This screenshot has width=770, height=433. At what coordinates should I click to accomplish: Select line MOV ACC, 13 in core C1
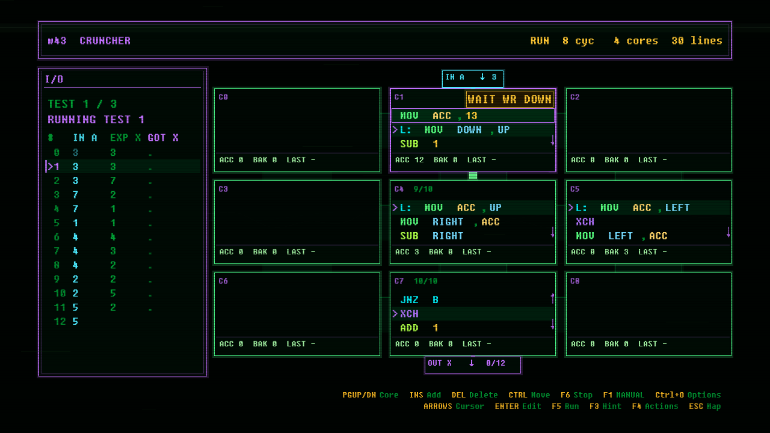pyautogui.click(x=473, y=115)
